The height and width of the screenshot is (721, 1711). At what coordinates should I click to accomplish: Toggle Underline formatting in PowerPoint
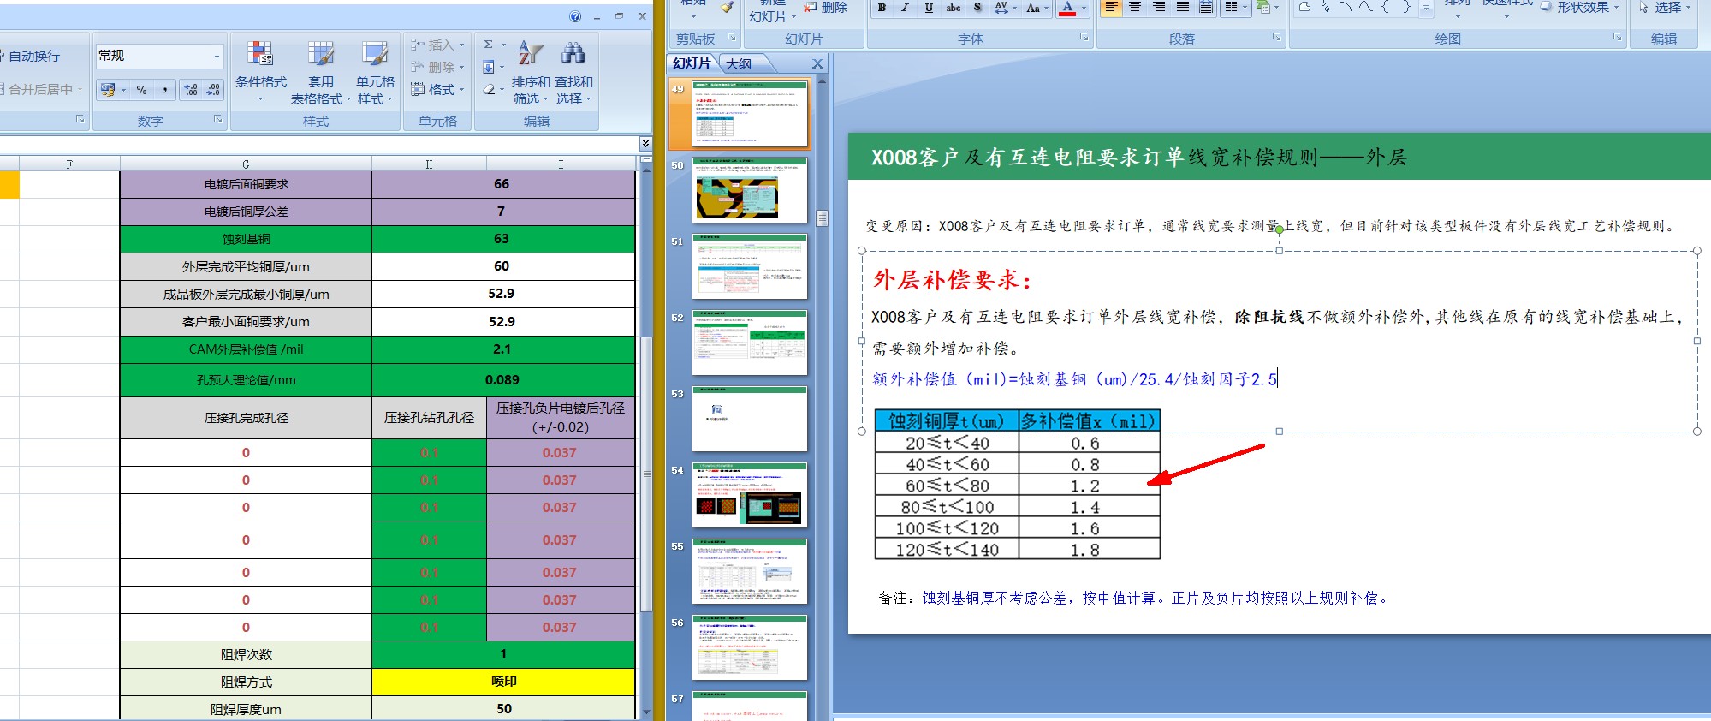pos(929,8)
